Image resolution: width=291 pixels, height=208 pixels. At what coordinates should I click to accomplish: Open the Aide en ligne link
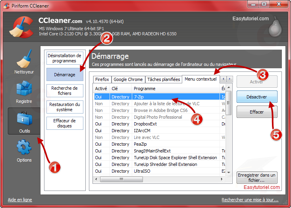[20, 200]
